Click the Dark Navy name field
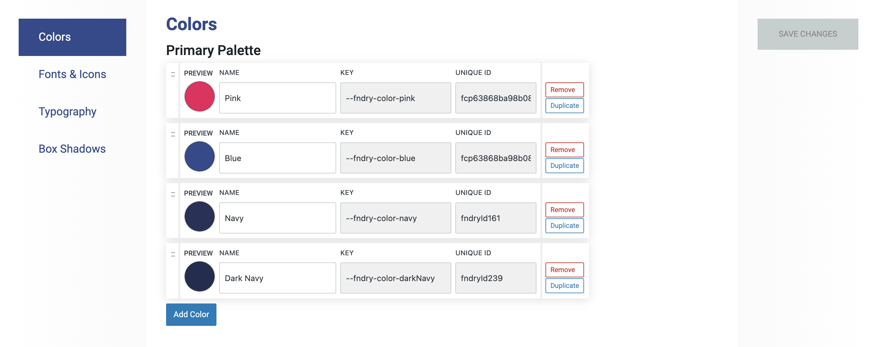This screenshot has height=347, width=877. (x=277, y=278)
